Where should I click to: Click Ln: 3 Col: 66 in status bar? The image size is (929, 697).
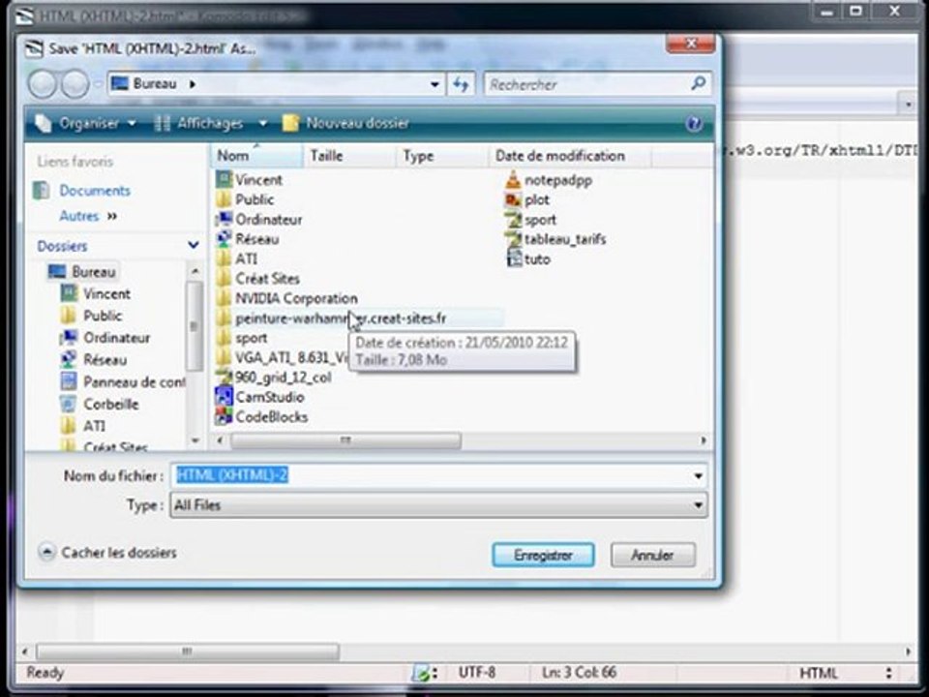(x=579, y=673)
